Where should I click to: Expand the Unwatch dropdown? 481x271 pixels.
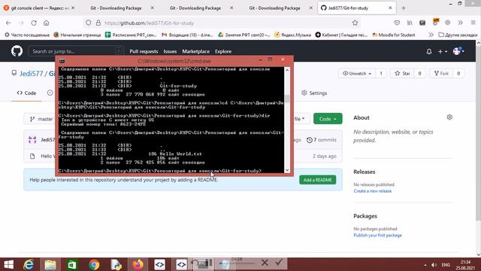click(x=357, y=74)
